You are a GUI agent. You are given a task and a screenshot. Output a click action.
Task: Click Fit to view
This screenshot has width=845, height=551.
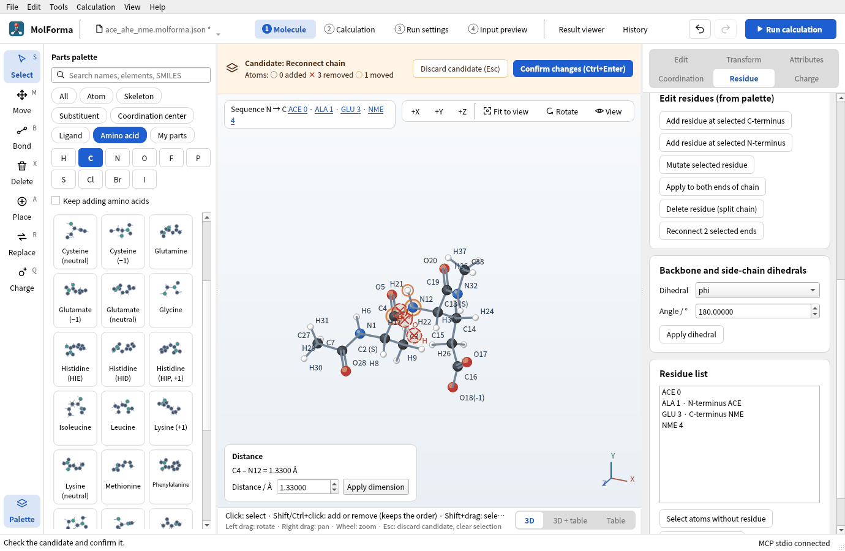[x=506, y=111]
